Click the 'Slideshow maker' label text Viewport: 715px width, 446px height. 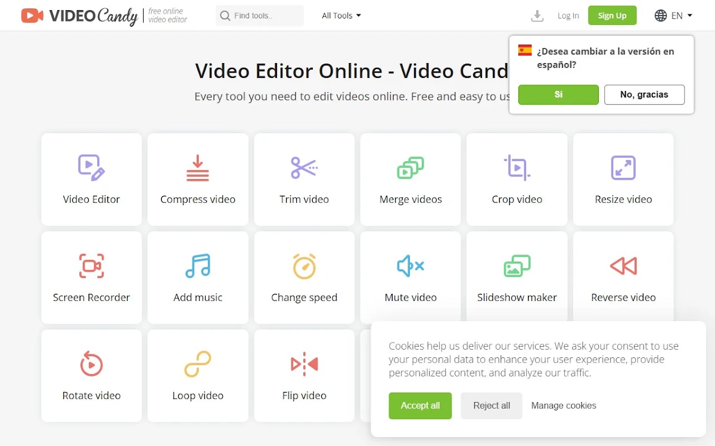[x=517, y=297]
